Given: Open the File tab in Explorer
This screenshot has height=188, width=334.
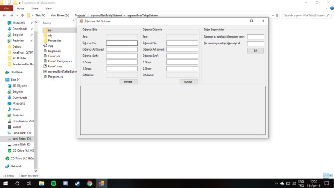Looking at the screenshot, I should coord(7,8).
